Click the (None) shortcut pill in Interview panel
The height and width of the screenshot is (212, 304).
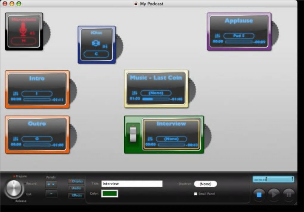(171, 139)
